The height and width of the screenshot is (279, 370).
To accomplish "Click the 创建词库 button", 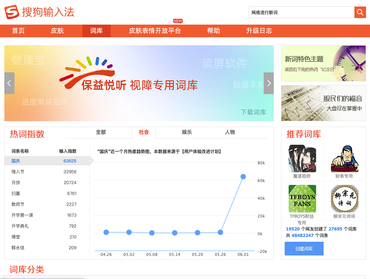I will [x=304, y=249].
